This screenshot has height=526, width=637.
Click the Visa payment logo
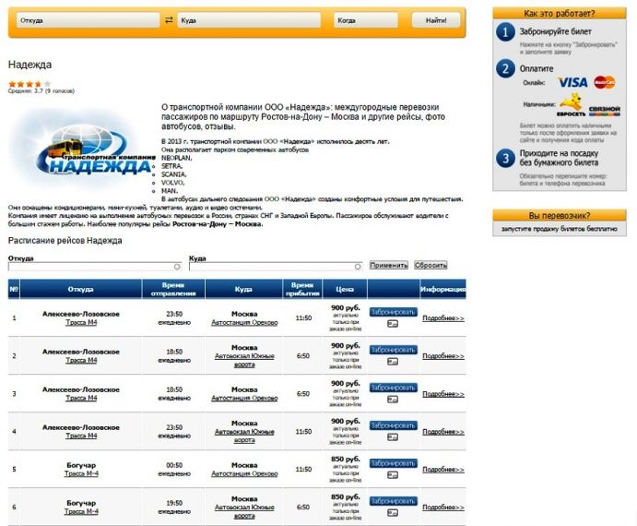(x=572, y=82)
